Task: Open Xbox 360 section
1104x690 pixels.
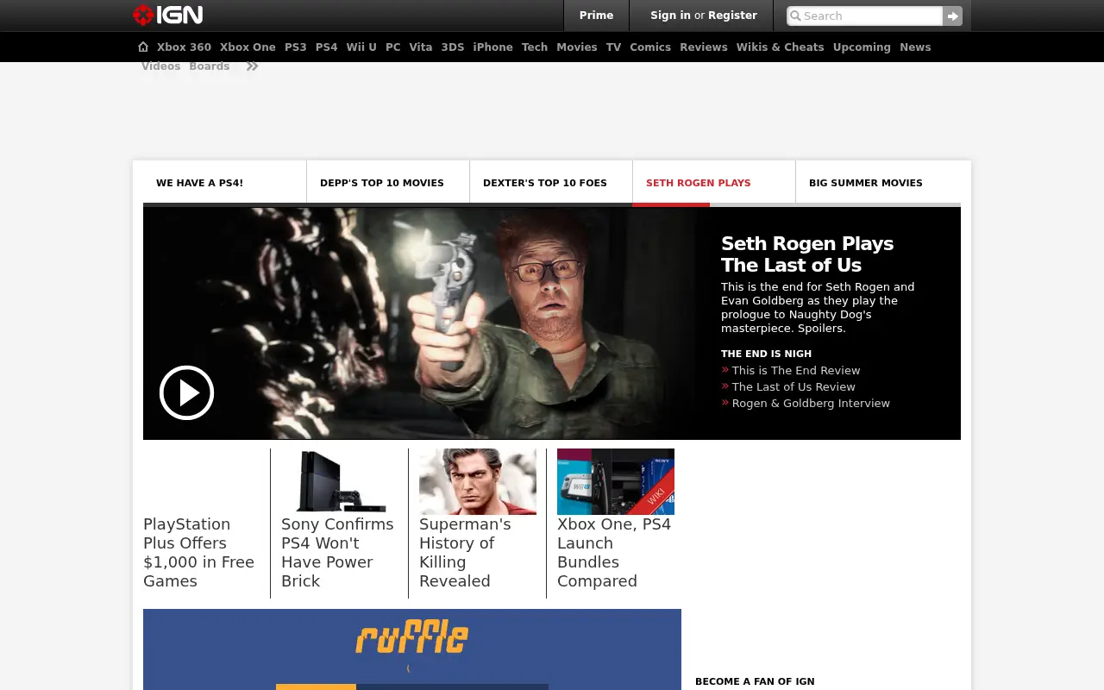Action: [x=184, y=47]
